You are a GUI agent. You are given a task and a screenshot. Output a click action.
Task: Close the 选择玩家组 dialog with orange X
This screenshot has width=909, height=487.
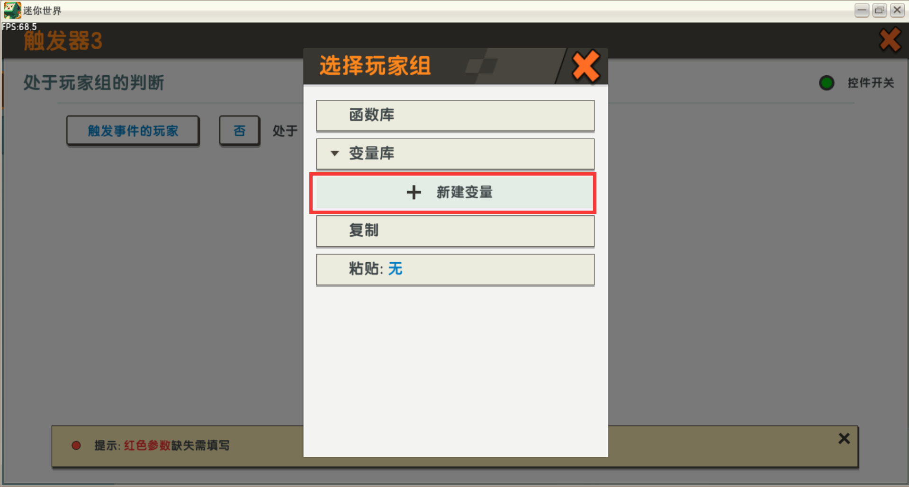point(585,66)
